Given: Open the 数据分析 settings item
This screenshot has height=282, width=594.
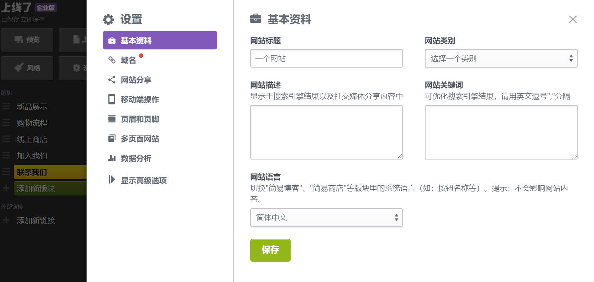Looking at the screenshot, I should 136,158.
